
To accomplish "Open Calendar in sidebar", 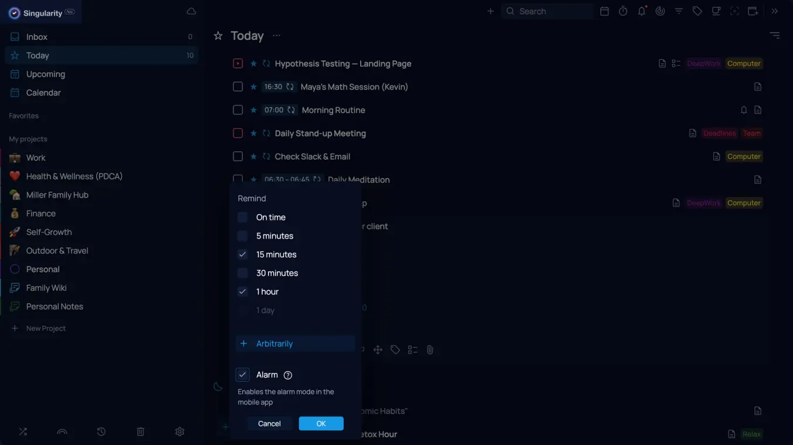I will click(x=101, y=93).
